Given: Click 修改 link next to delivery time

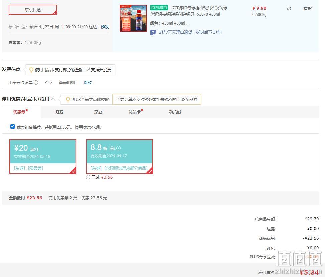Looking at the screenshot, I should pyautogui.click(x=105, y=27).
